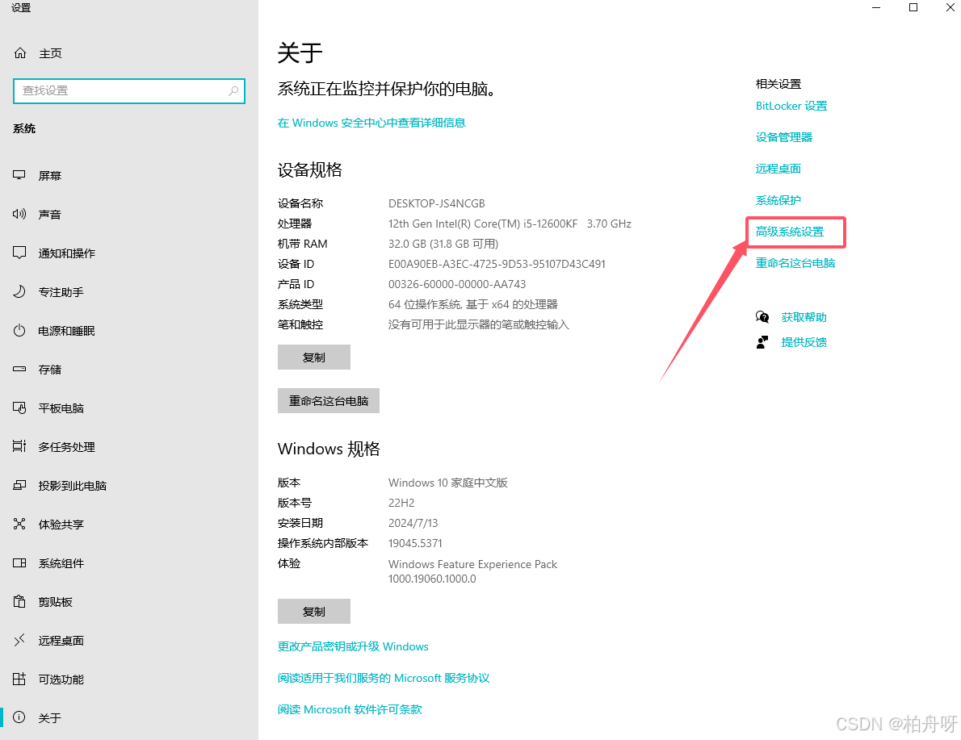Click the Power and sleep icon
961x740 pixels.
click(19, 330)
